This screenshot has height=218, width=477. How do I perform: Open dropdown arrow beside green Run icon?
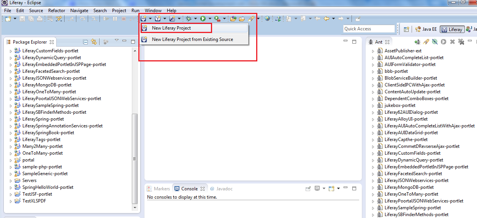click(x=210, y=19)
